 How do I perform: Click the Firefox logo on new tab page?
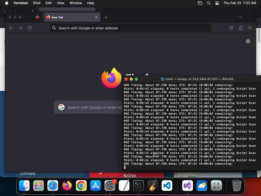pos(111,78)
